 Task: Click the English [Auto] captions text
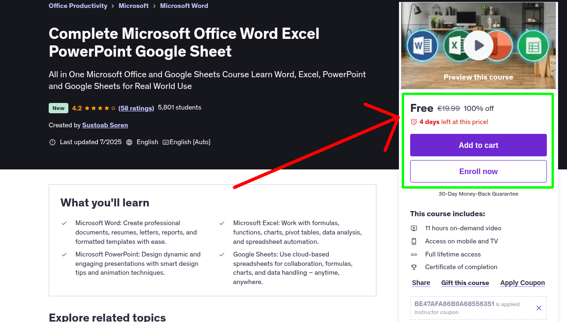pyautogui.click(x=190, y=142)
